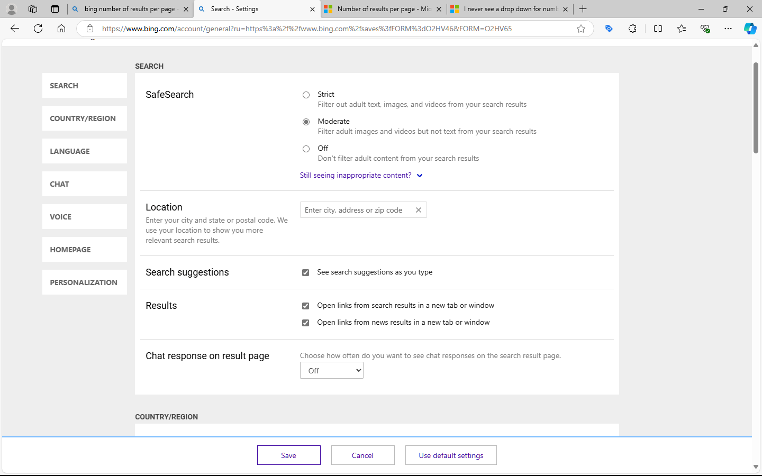Open Copilot in the browser toolbar

pos(750,29)
